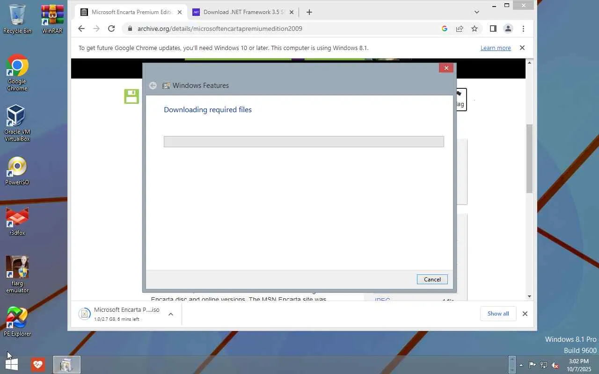This screenshot has height=374, width=599.
Task: Click the Windows Features dialog back arrow
Action: [153, 86]
